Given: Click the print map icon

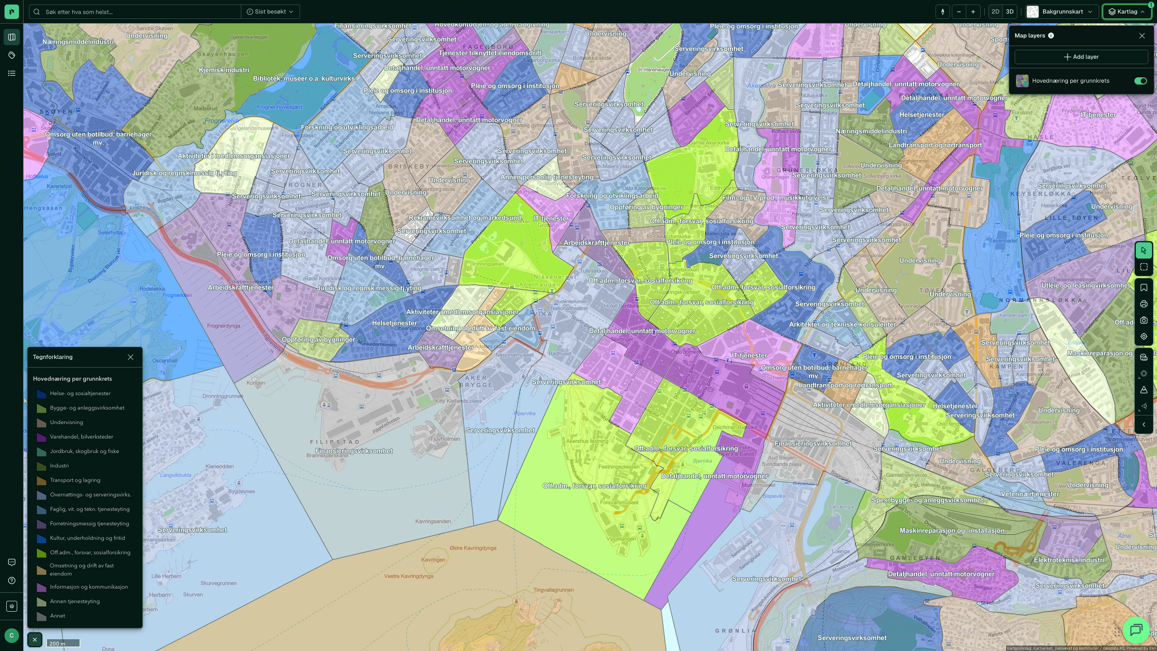Looking at the screenshot, I should (x=1144, y=304).
